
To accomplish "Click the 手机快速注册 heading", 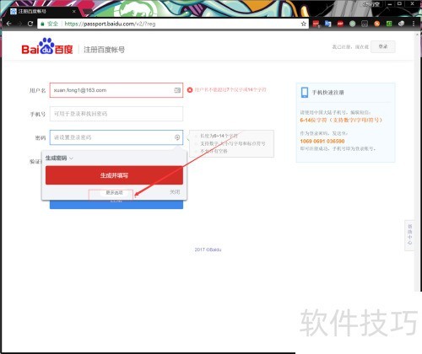I will coord(328,93).
